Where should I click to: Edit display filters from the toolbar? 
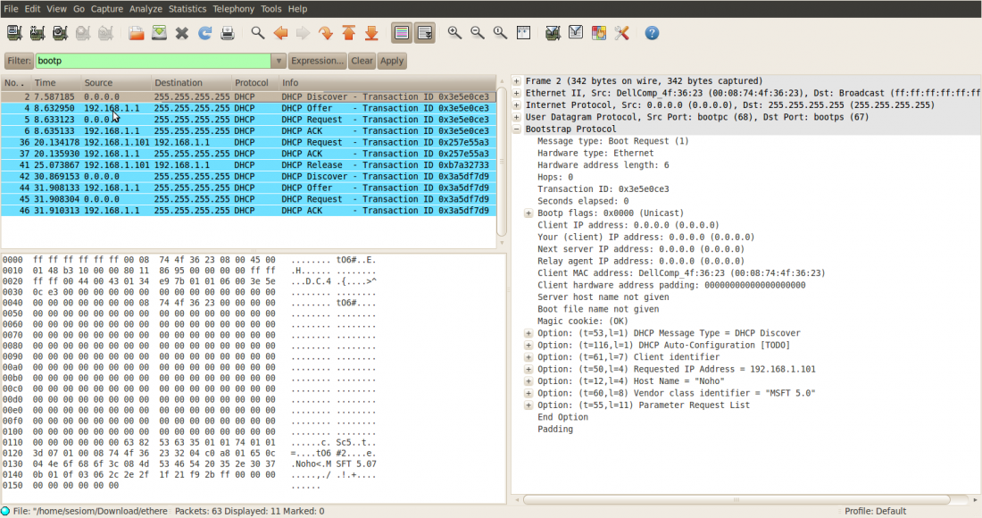click(x=576, y=33)
